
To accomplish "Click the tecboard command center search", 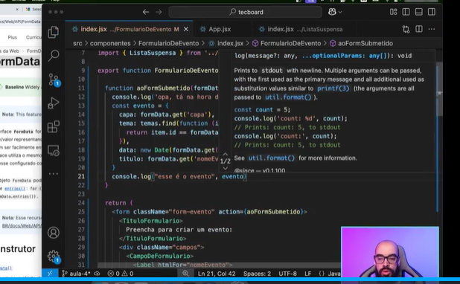I will pyautogui.click(x=246, y=12).
